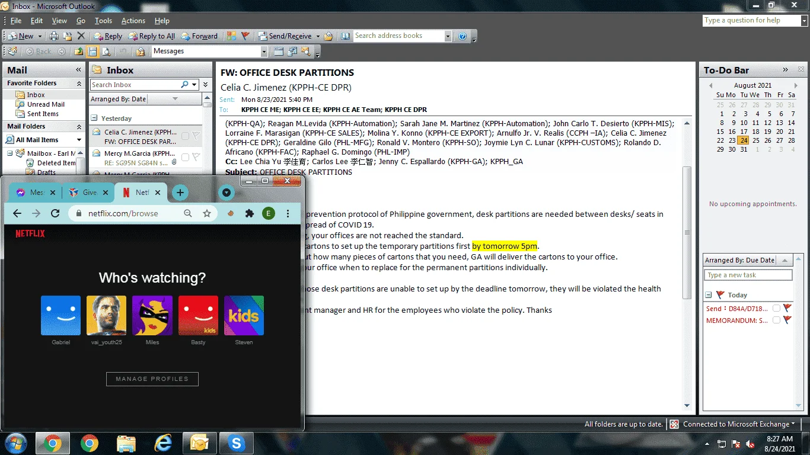
Task: Mark MEMORANDUM task checkbox
Action: pyautogui.click(x=776, y=320)
